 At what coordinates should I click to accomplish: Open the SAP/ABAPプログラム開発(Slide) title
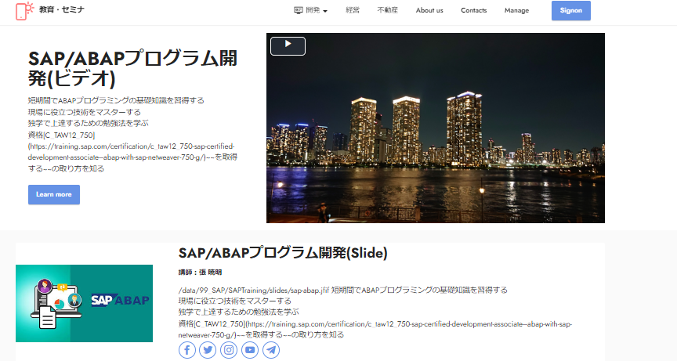coord(283,253)
